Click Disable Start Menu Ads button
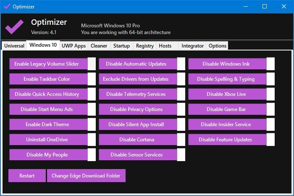 pos(48,109)
